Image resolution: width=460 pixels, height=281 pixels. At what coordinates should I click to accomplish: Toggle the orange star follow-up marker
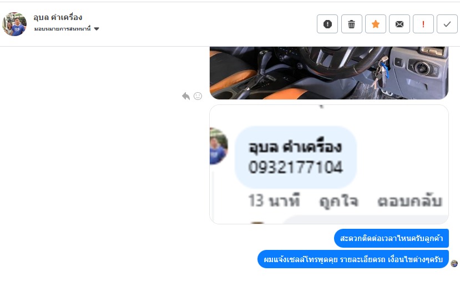click(x=376, y=24)
